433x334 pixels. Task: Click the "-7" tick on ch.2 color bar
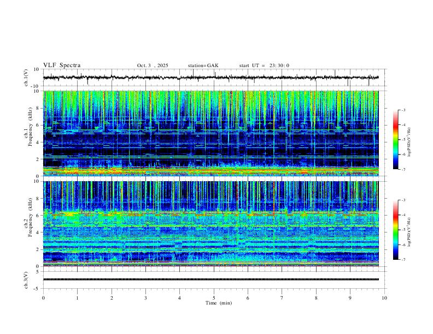(x=403, y=260)
